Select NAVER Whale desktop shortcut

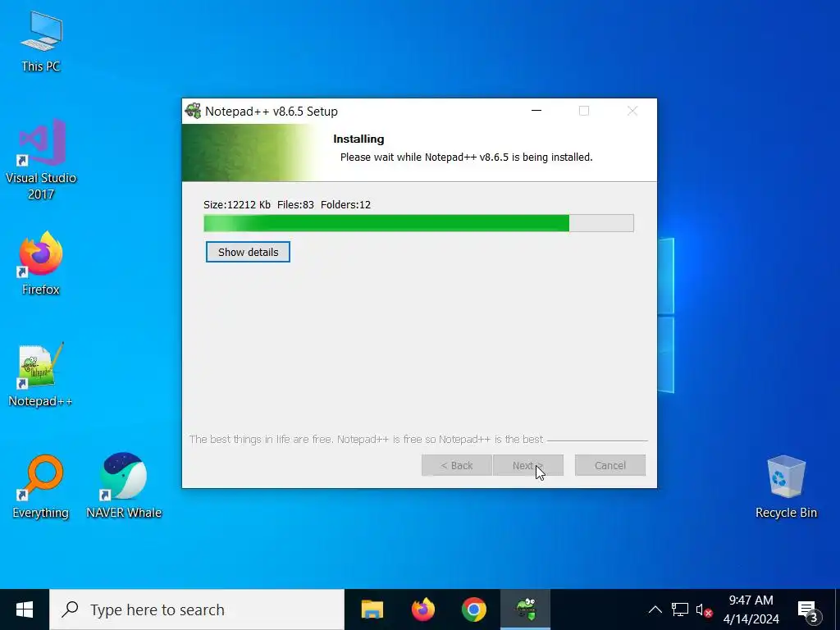click(x=124, y=486)
